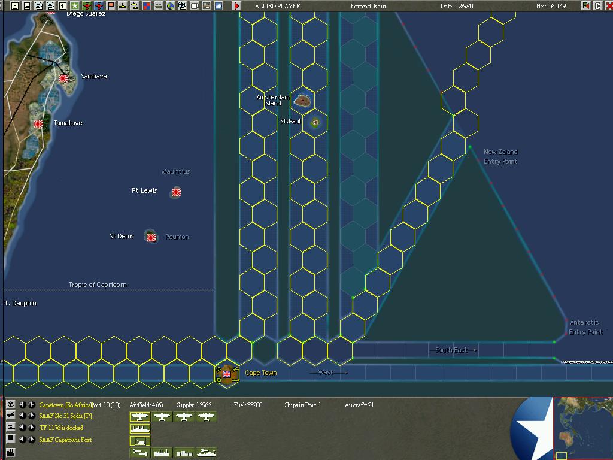Image resolution: width=613 pixels, height=460 pixels.
Task: Go to previous base beside Capetown
Action: (23, 405)
